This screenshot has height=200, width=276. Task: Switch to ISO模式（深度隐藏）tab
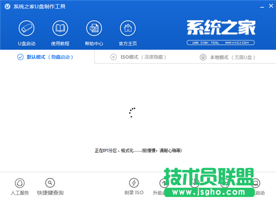click(138, 57)
